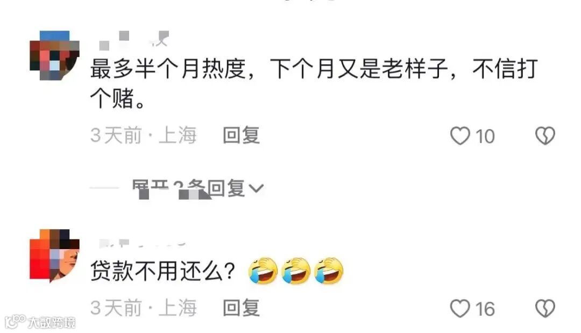
Task: Click the chevron next to 条回复
Action: (256, 188)
